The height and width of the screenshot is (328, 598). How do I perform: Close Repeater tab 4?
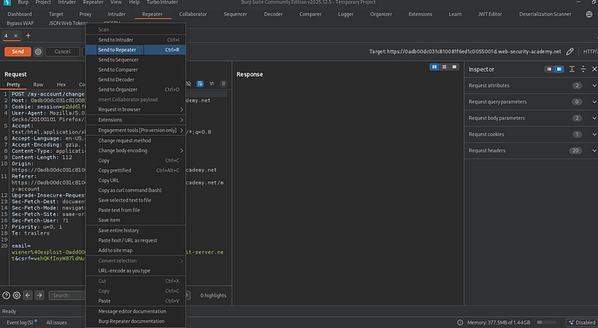(15, 36)
